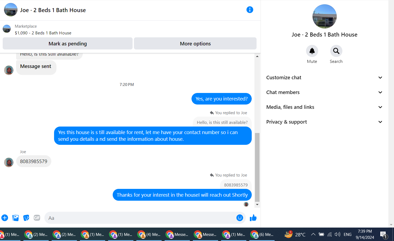Expand the Customize chat section
This screenshot has width=394, height=241.
coord(324,78)
